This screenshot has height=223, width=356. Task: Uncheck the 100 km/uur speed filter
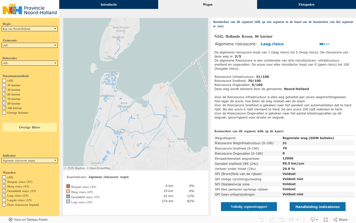click(4, 108)
